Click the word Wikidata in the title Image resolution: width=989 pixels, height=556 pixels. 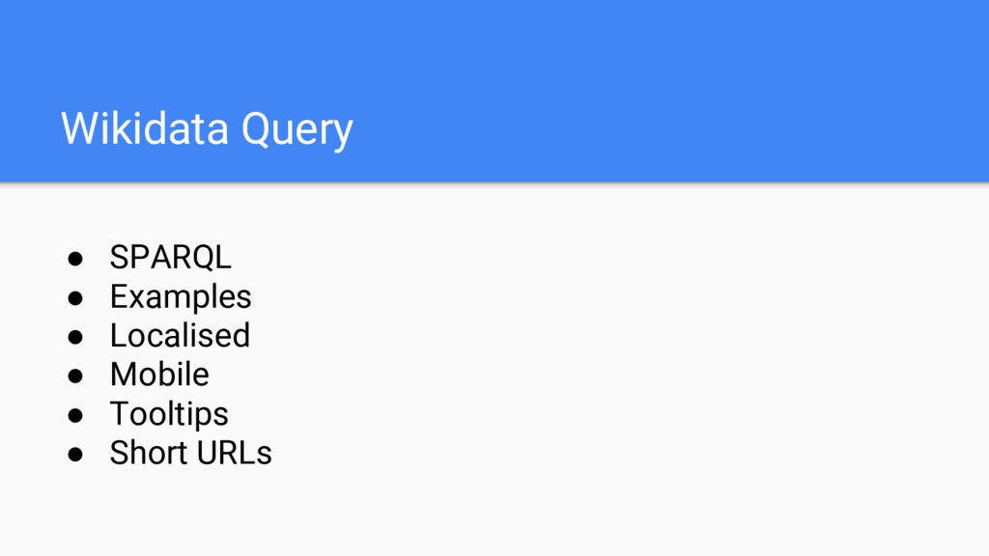click(x=145, y=128)
